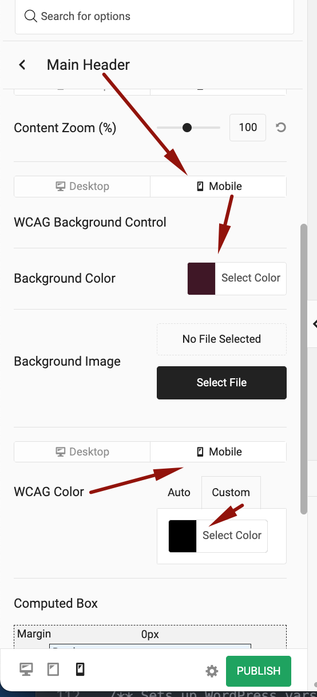The image size is (317, 697).
Task: Switch WCAG Color to Auto tab
Action: point(179,492)
